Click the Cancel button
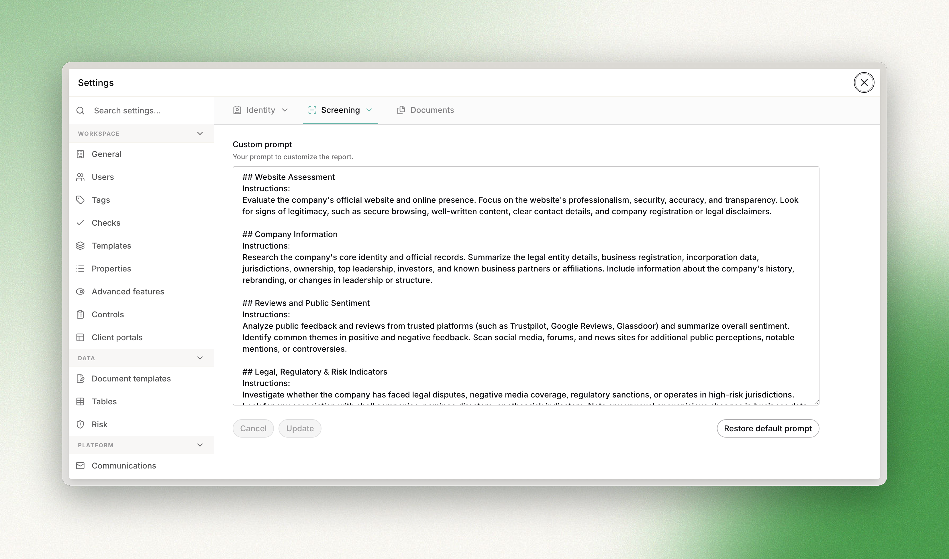The height and width of the screenshot is (559, 949). [x=253, y=428]
